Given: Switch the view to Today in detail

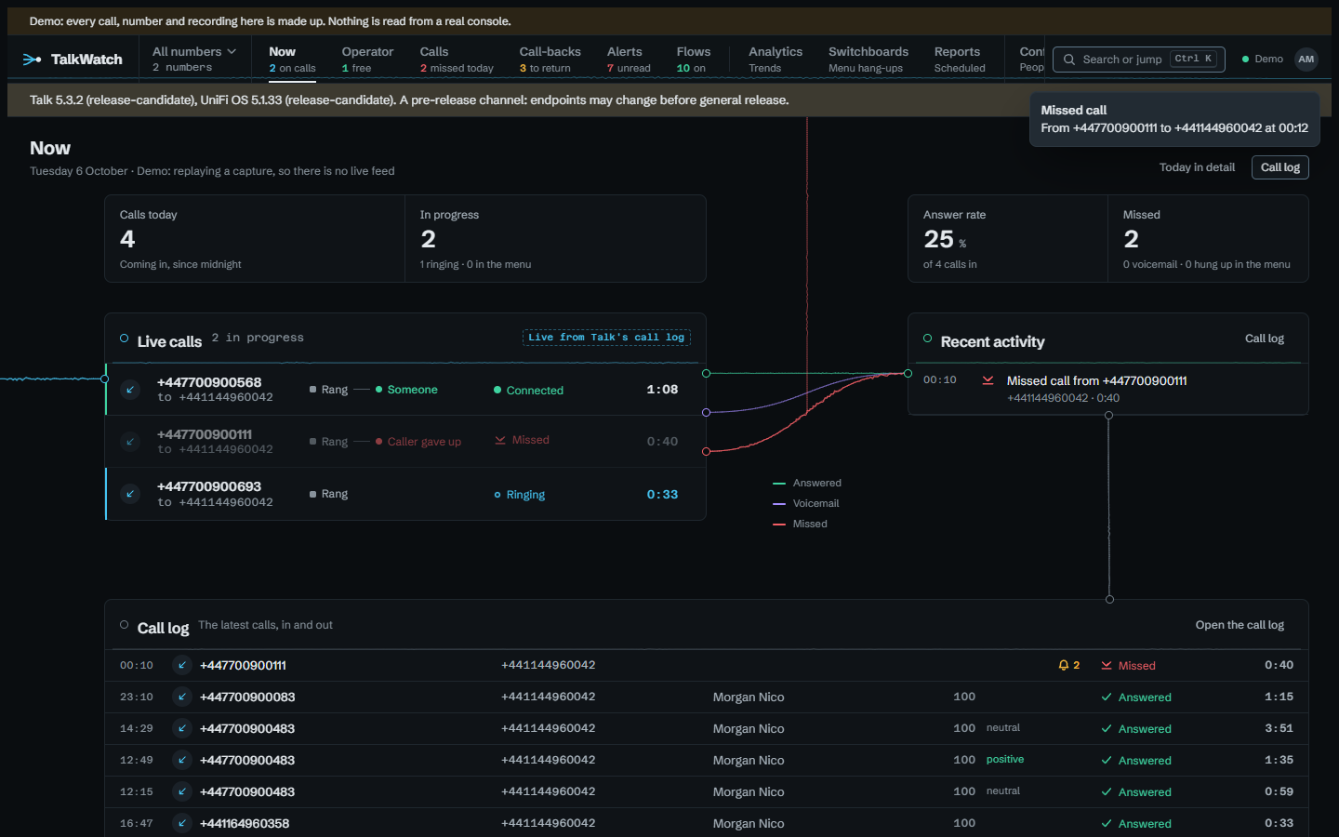Looking at the screenshot, I should pos(1197,167).
